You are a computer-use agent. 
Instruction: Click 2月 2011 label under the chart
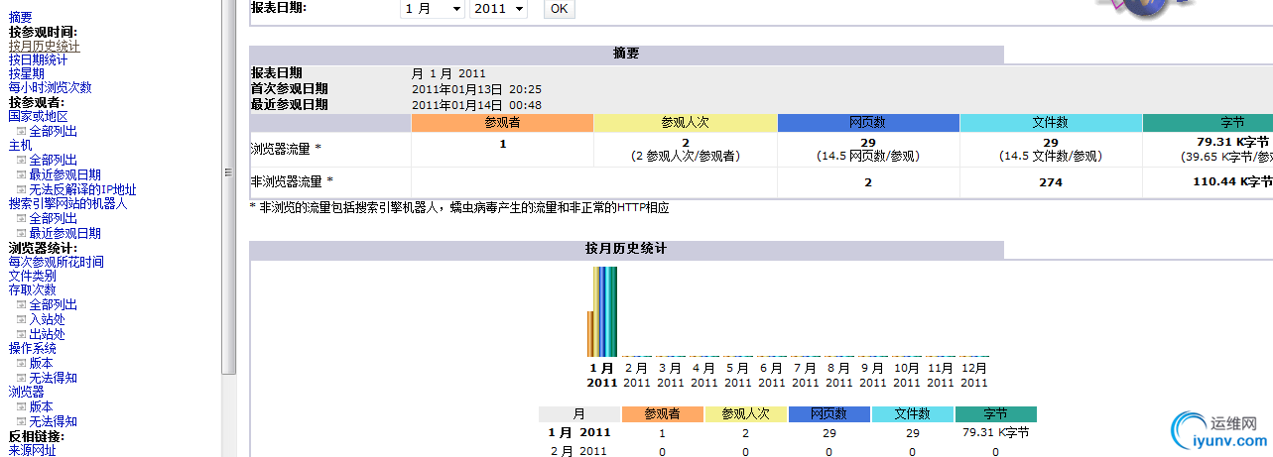[636, 376]
